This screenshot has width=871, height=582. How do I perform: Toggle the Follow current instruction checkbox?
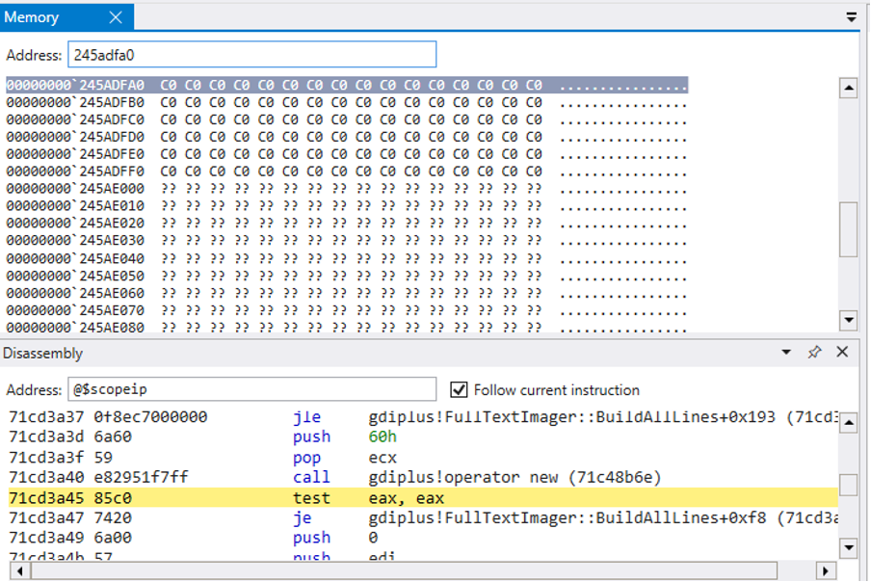459,389
